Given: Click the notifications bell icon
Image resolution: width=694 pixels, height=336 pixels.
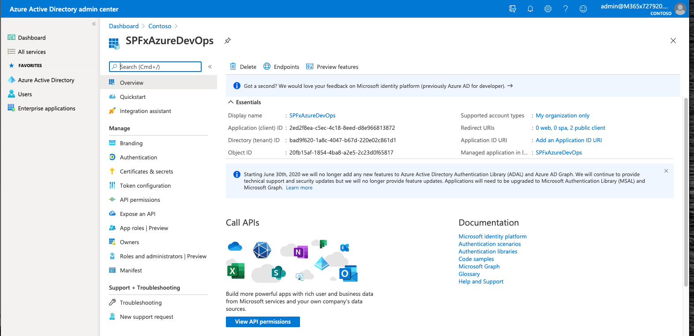Looking at the screenshot, I should tap(530, 9).
